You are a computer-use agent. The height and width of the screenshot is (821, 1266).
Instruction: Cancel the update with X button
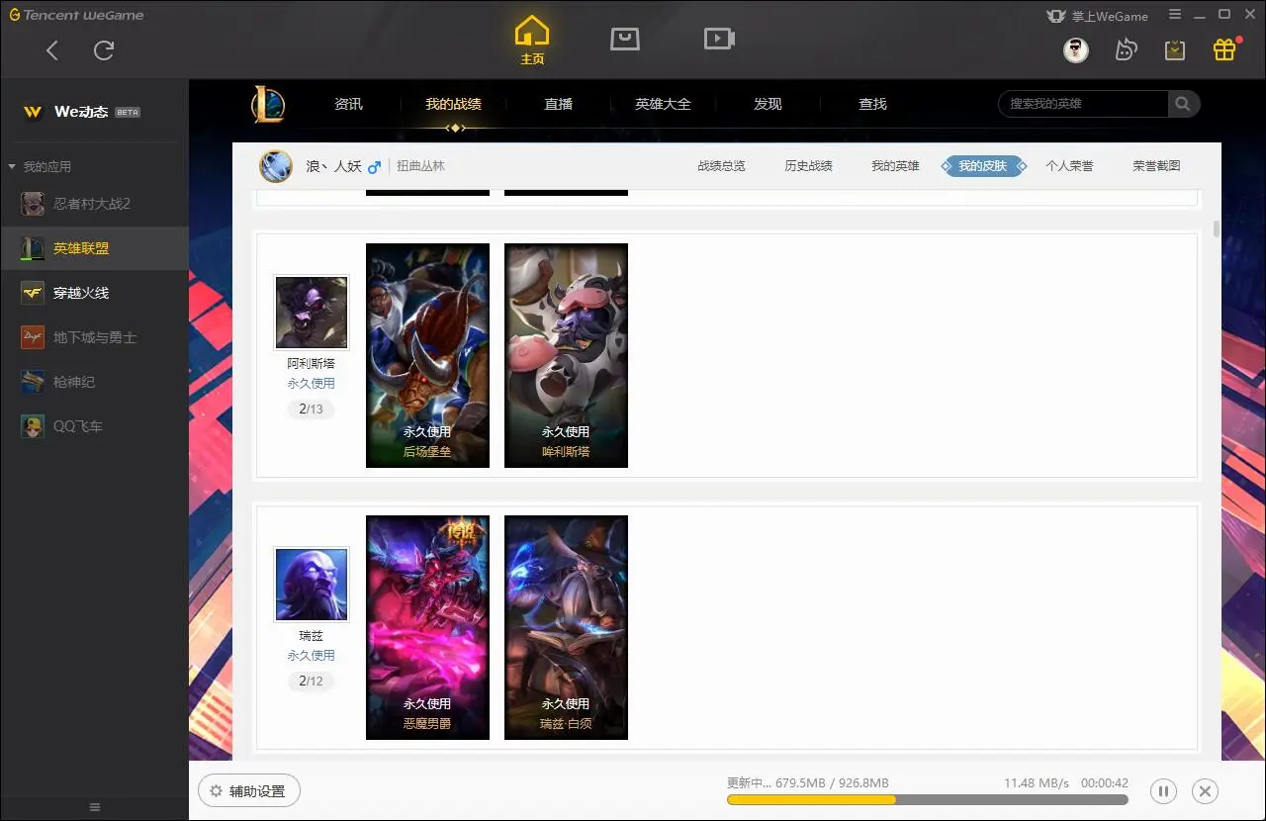coord(1205,791)
